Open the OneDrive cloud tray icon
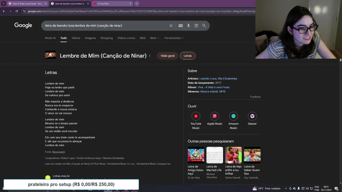 294,189
